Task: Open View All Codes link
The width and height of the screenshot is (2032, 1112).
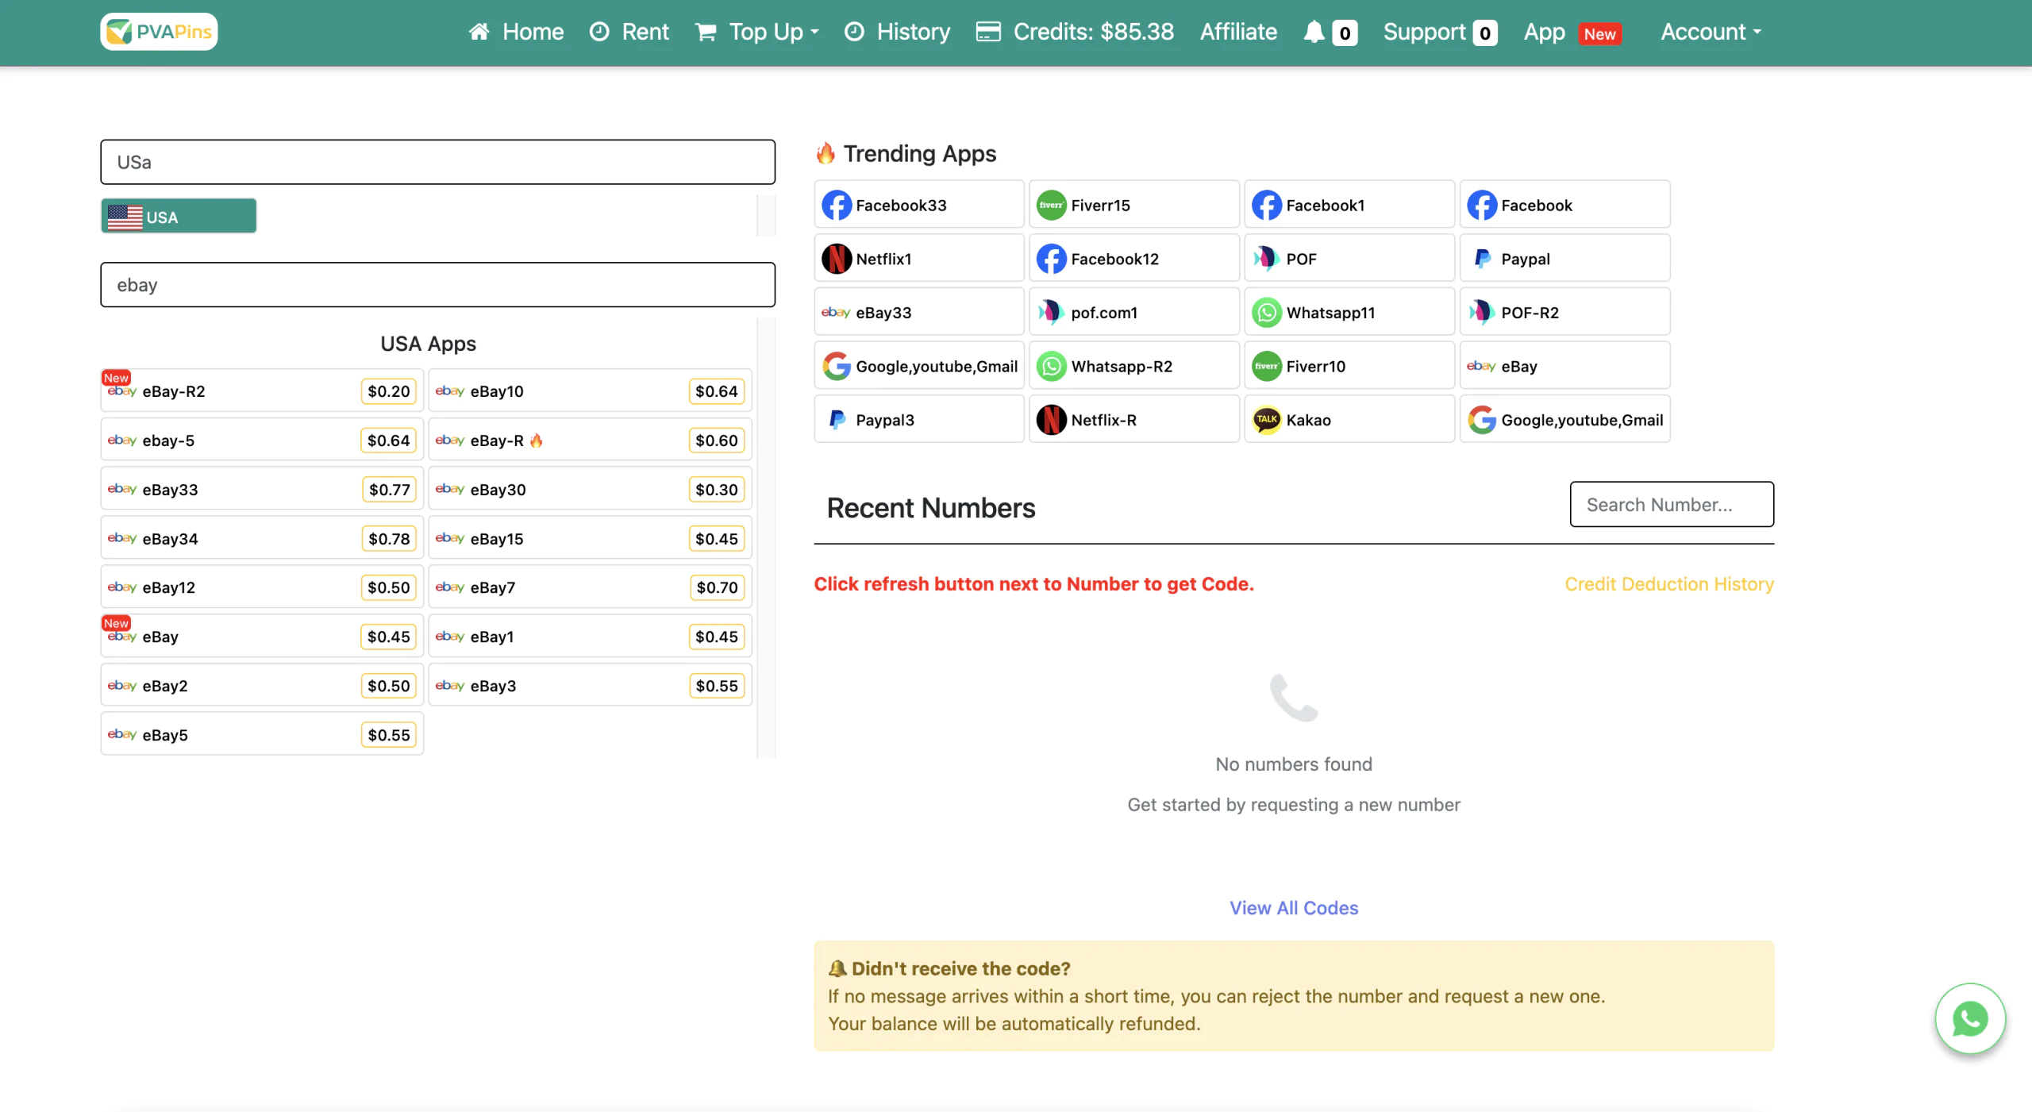Action: coord(1294,908)
